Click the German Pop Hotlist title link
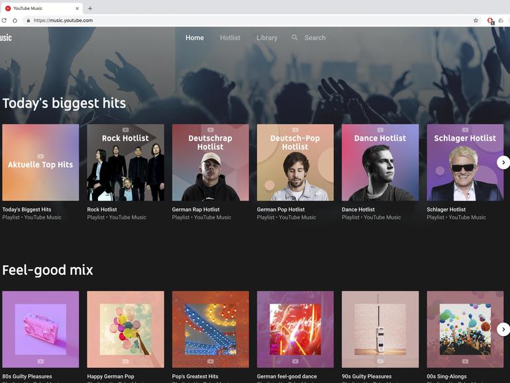This screenshot has width=510, height=383. (281, 209)
